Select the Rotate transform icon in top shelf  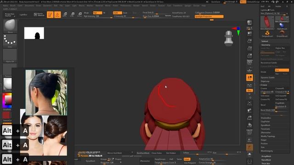[x=79, y=15]
